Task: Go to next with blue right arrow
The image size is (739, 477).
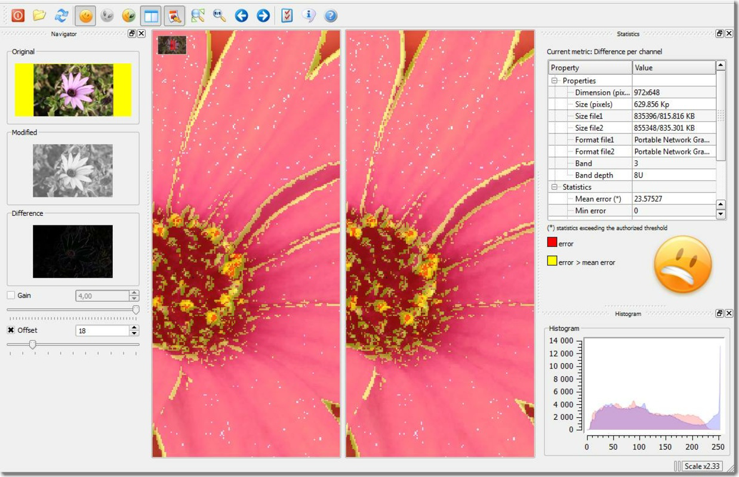Action: [263, 16]
